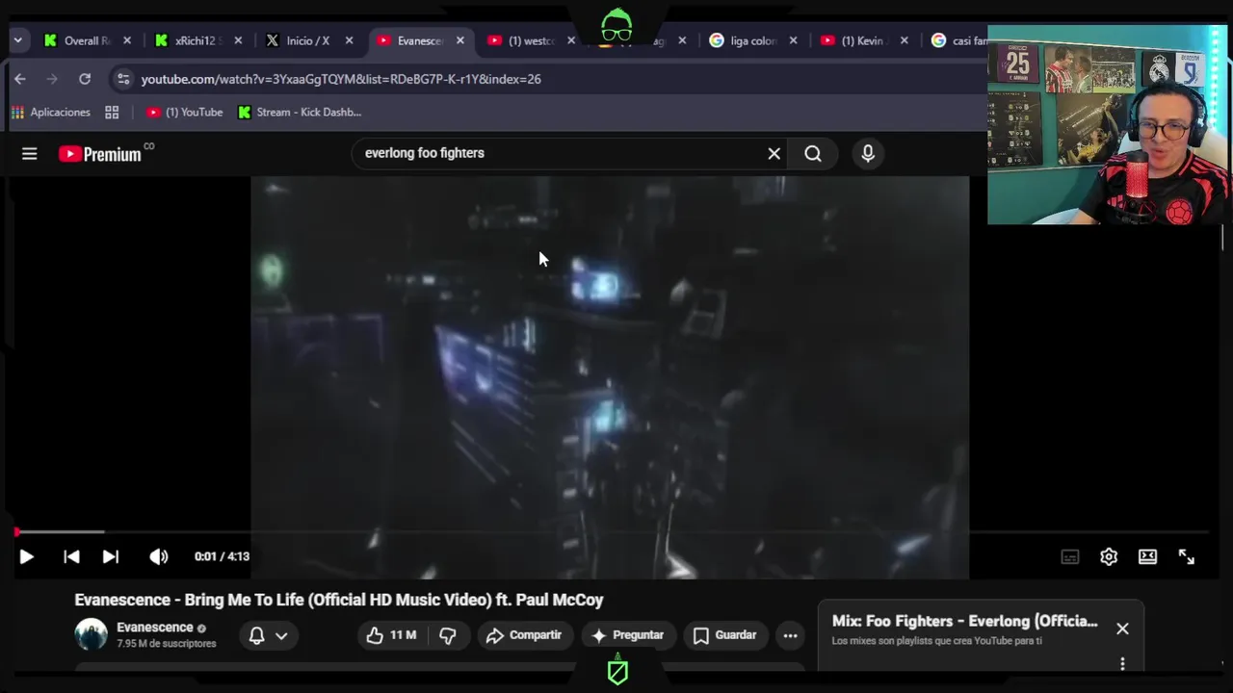Close the Inicio / X tab
This screenshot has height=693, width=1233.
(349, 40)
